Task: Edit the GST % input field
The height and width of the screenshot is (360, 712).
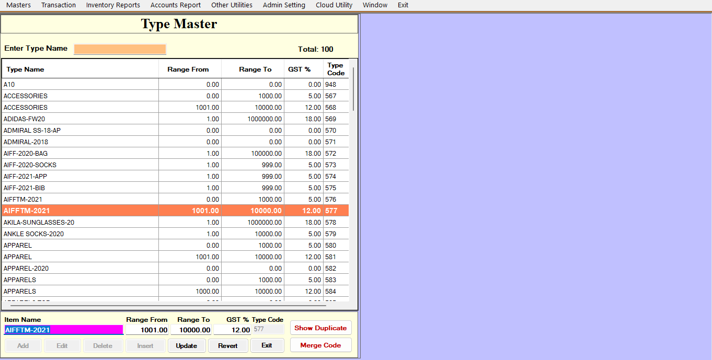Action: [233, 330]
